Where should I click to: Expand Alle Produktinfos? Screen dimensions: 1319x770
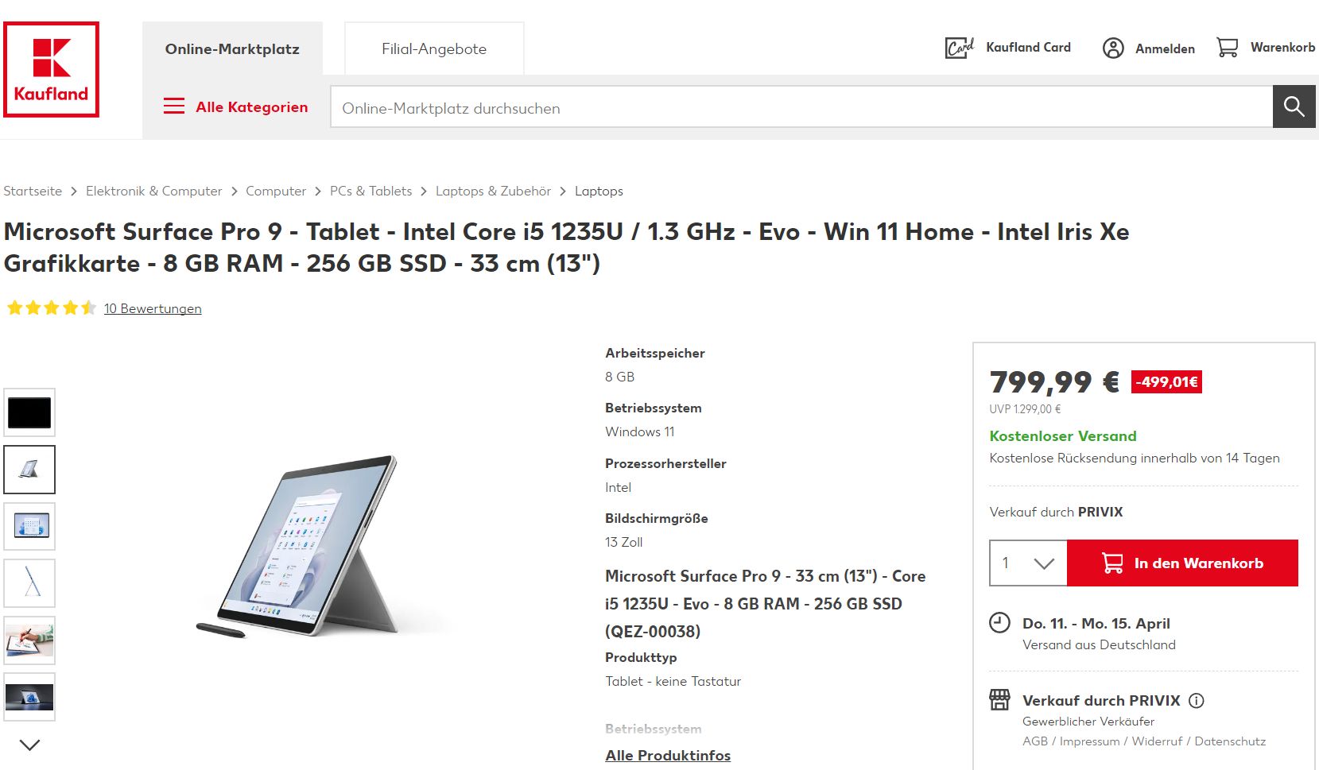point(668,756)
